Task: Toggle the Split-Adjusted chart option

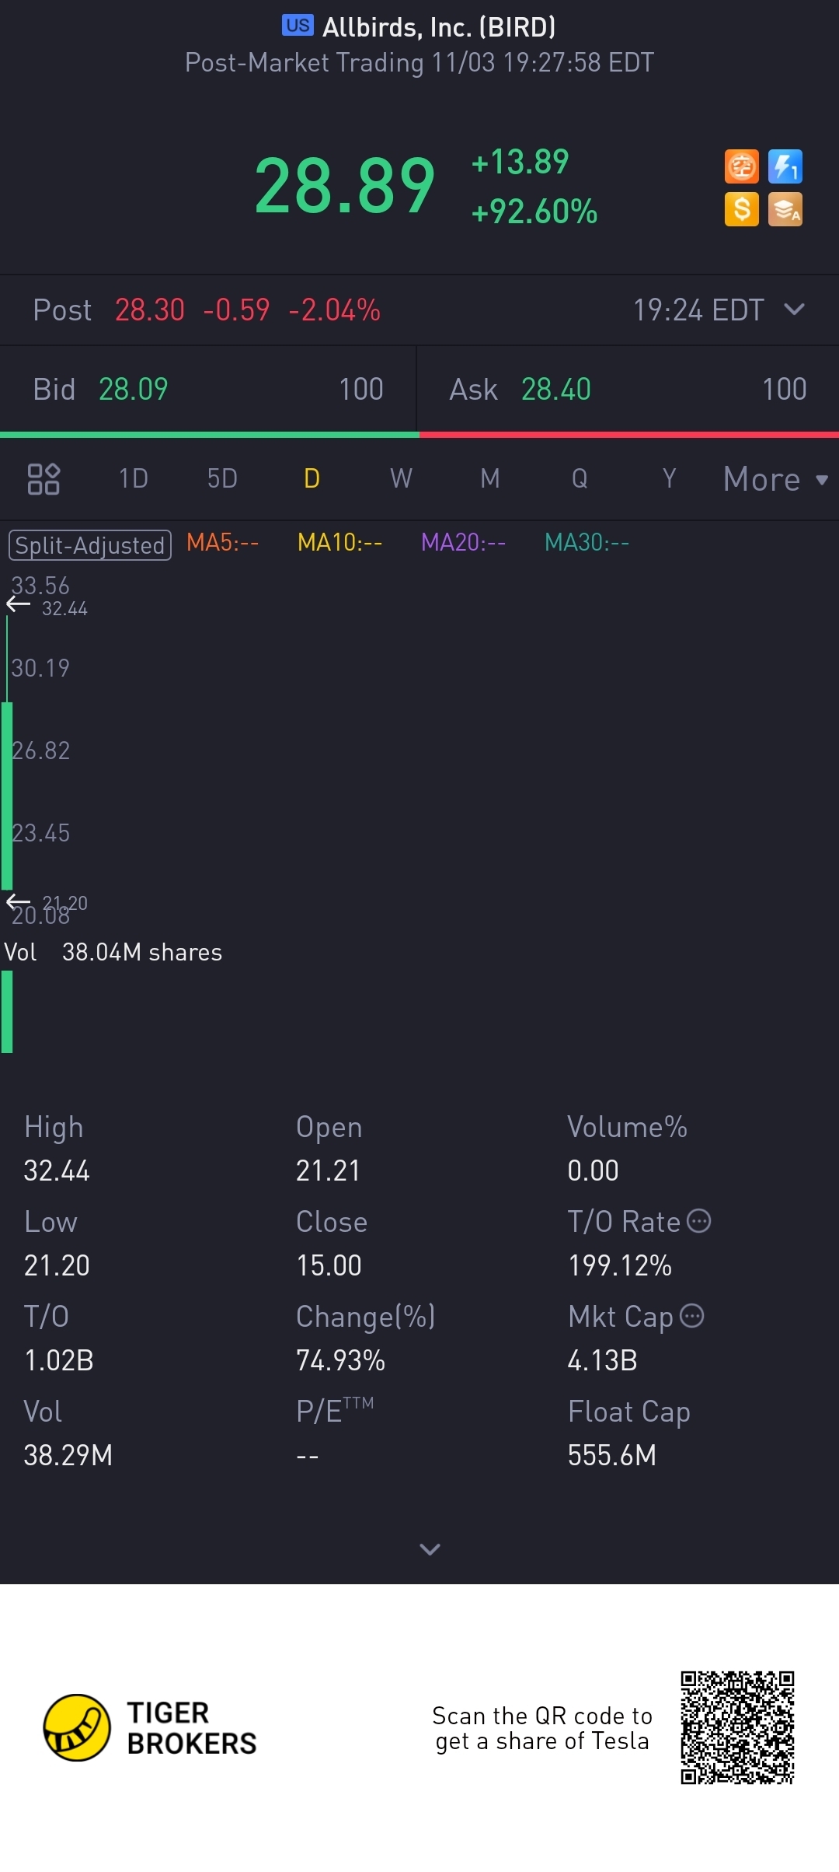Action: 90,545
